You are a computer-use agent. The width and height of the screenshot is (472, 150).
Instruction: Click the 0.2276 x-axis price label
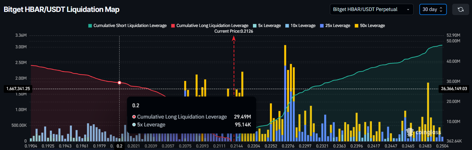click(x=288, y=146)
